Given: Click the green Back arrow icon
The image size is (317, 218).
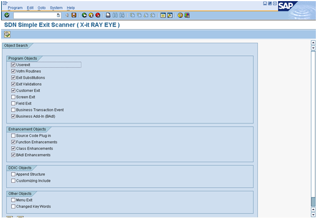Looking at the screenshot, I should pyautogui.click(x=84, y=15).
